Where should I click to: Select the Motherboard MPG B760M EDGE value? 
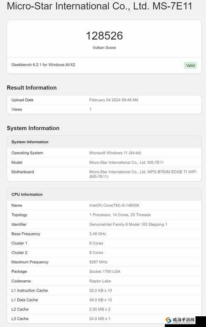(143, 174)
